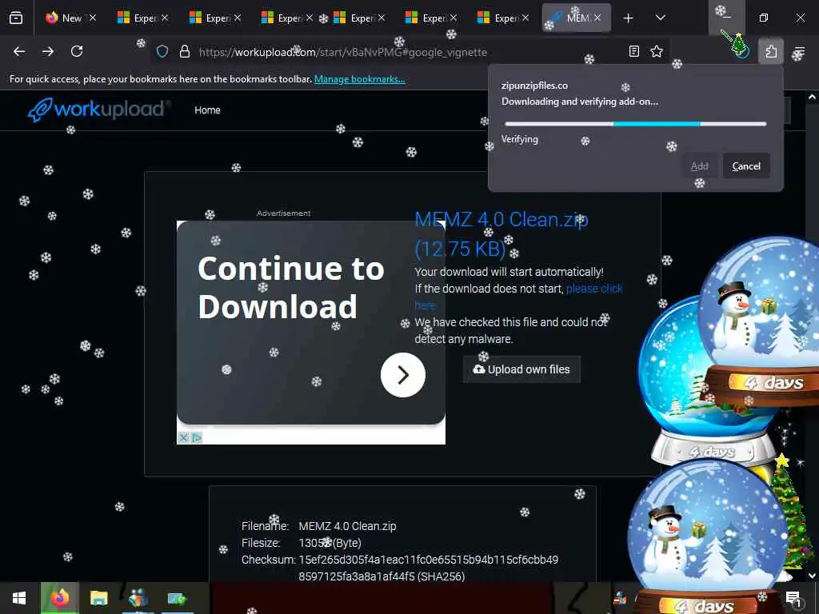
Task: Click the 'please click here' download link
Action: coord(594,289)
